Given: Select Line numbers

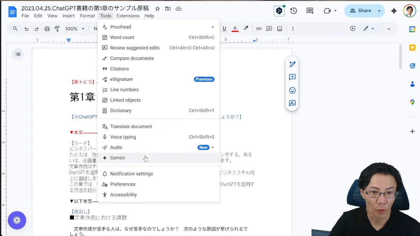Looking at the screenshot, I should coord(159,90).
